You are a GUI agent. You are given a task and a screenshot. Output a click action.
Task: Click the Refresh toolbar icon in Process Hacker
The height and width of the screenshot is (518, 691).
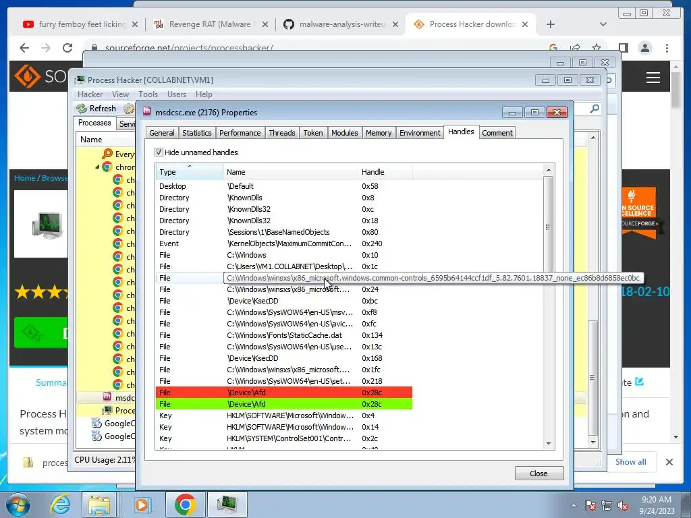[82, 109]
